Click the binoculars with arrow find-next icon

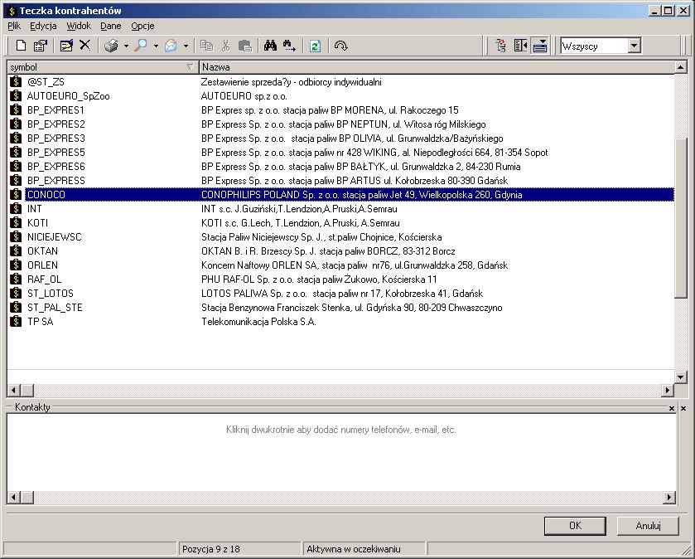(x=289, y=46)
